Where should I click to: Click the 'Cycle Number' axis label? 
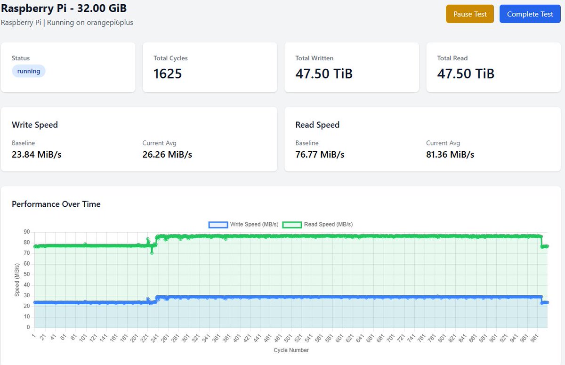(291, 350)
